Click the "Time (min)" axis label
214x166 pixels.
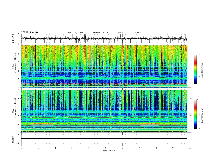click(x=108, y=151)
